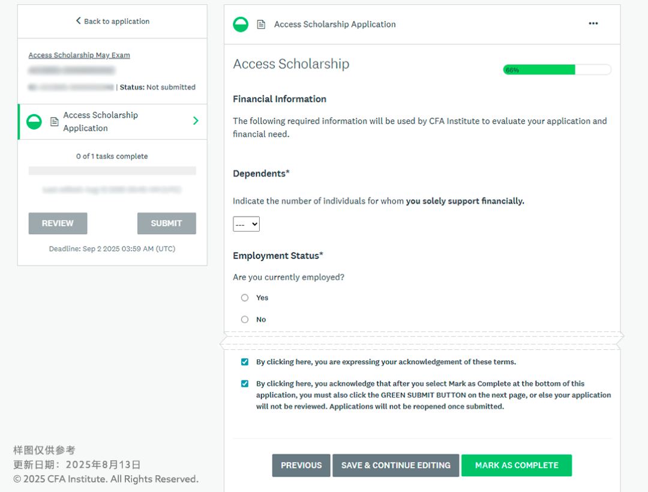This screenshot has height=492, width=648.
Task: Click the half-filled green status icon in header
Action: (x=241, y=25)
